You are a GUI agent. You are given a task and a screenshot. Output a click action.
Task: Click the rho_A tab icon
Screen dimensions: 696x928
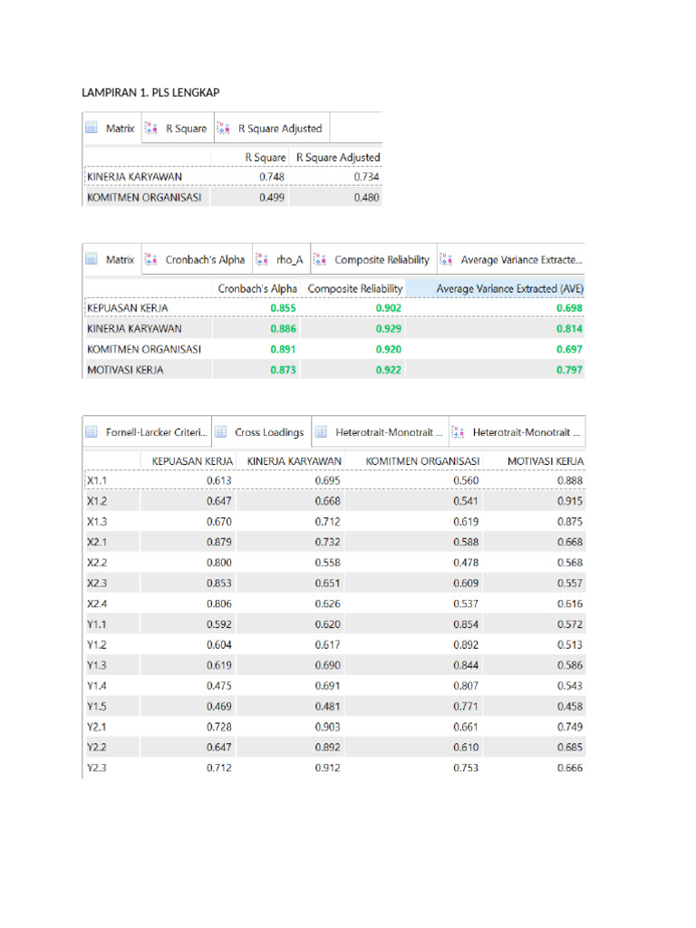click(262, 260)
